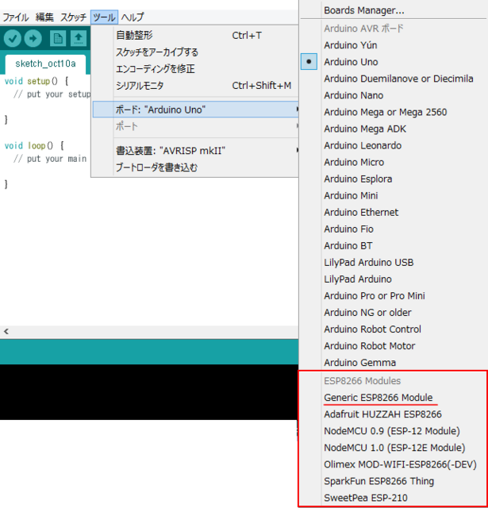Select Arduino Micro board
The height and width of the screenshot is (508, 488).
(x=394, y=162)
